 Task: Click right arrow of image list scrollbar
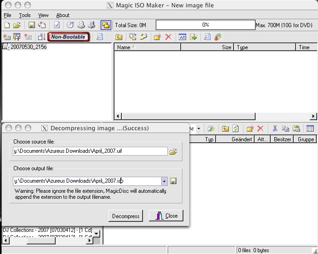[x=313, y=116]
